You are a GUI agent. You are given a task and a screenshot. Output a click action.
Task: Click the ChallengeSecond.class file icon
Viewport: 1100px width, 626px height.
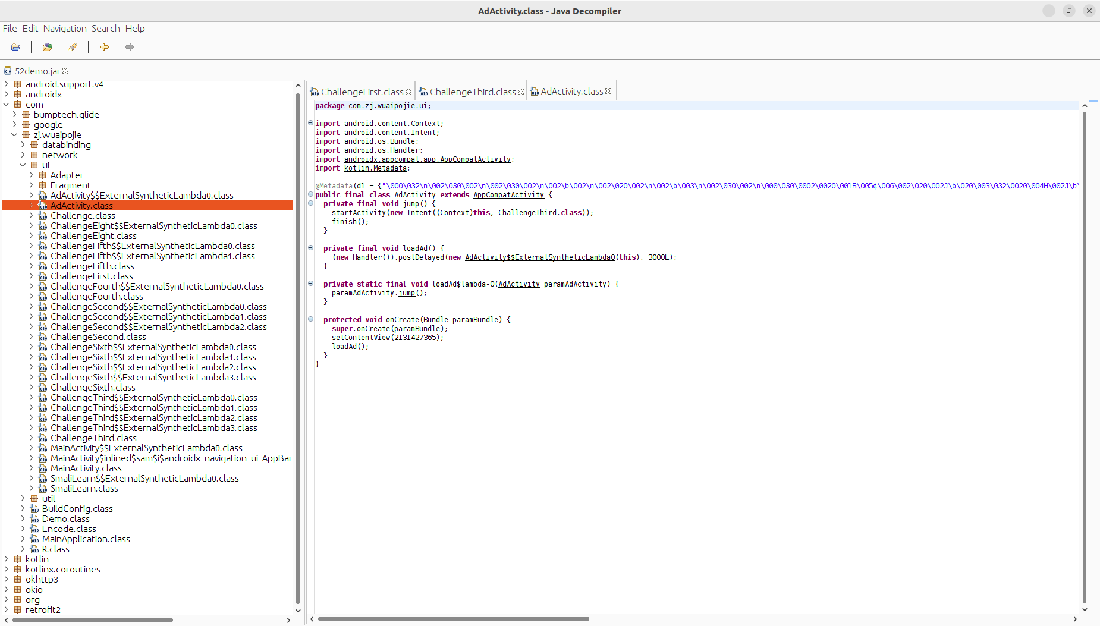pos(43,337)
